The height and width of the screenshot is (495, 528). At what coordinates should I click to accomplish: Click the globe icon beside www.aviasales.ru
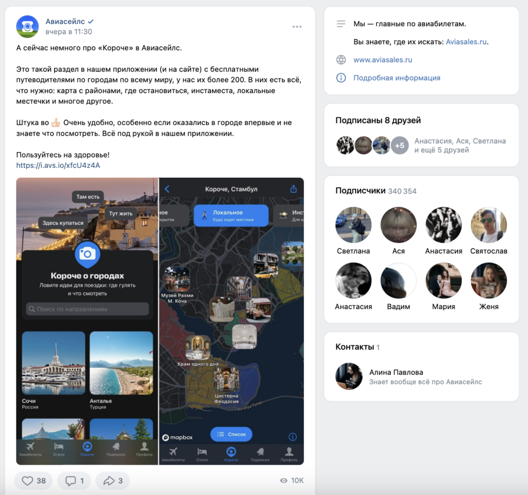point(341,60)
